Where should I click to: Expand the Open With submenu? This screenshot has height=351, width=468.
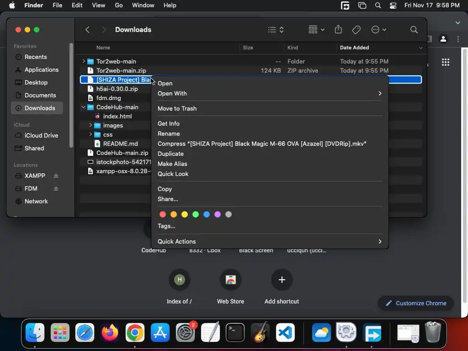click(270, 93)
